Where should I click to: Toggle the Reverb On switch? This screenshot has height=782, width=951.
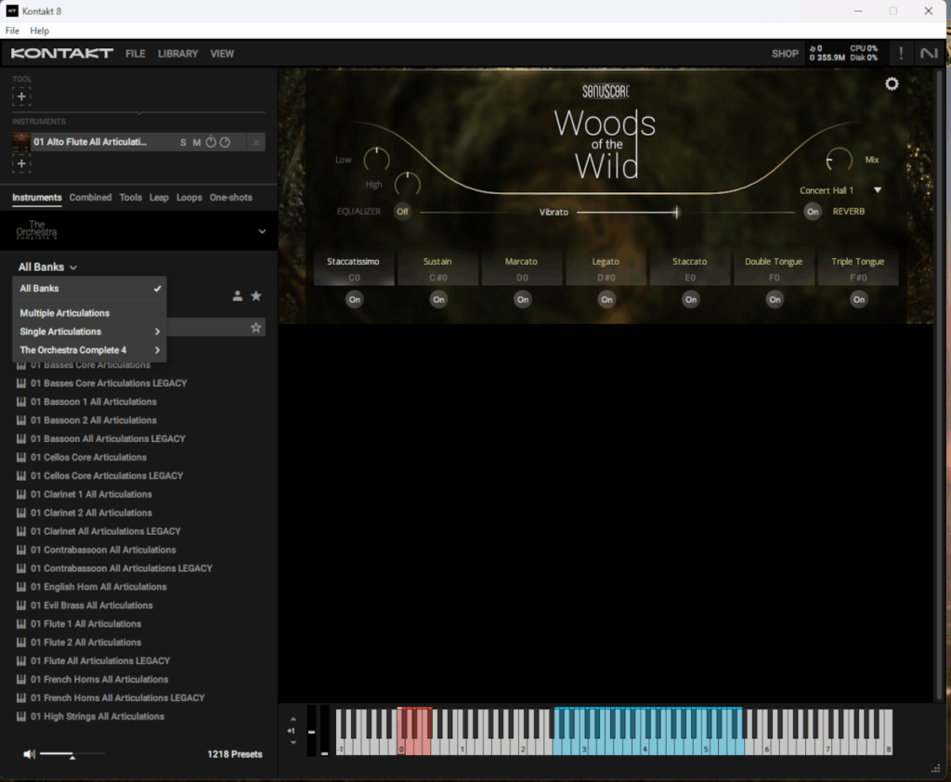pos(813,212)
